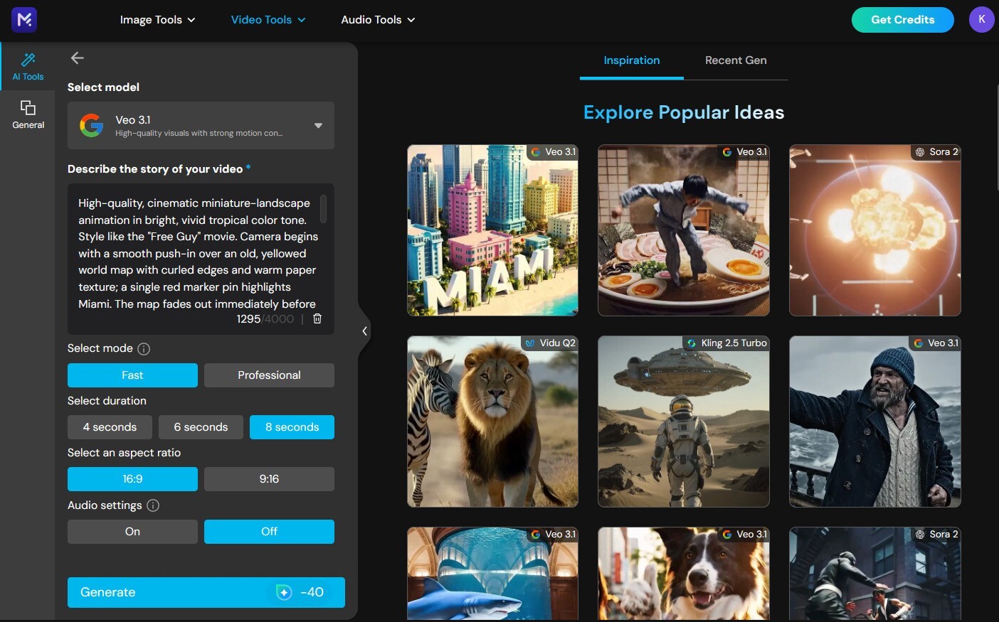Show info about Select mode
The image size is (999, 622).
(144, 349)
